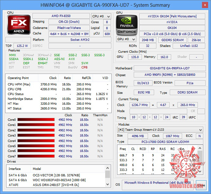The image size is (211, 194).
Task: Select the ASUS DRW-24B1ST drive row
Action: tap(55, 185)
